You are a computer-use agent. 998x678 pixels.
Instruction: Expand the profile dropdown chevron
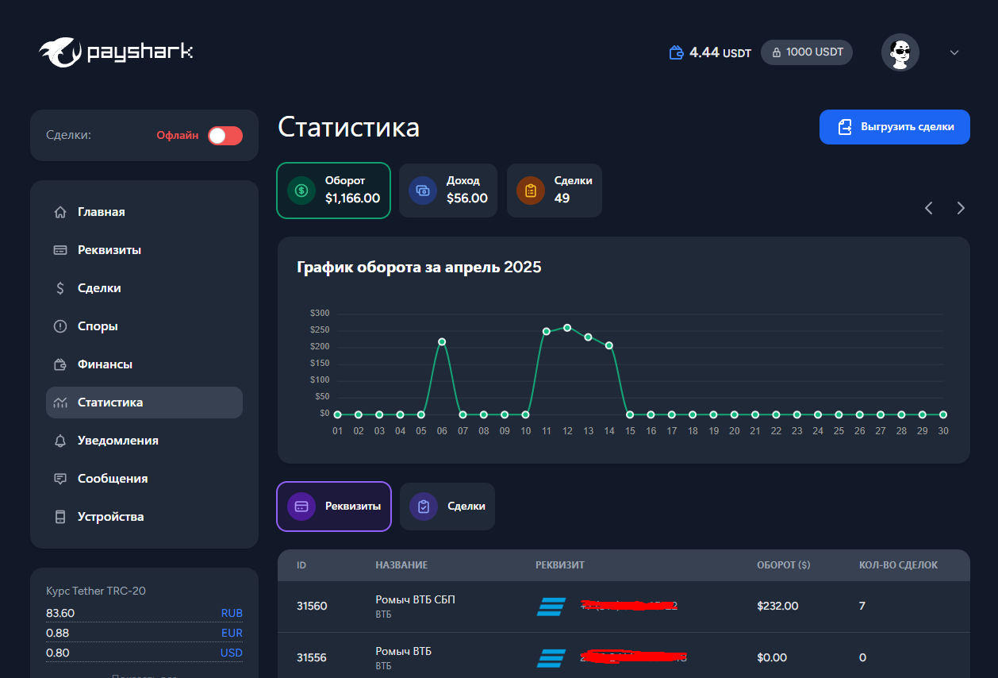tap(954, 53)
